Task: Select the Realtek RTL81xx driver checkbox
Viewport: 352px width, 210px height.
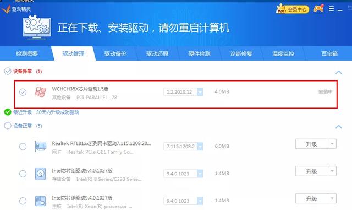Action: point(23,147)
